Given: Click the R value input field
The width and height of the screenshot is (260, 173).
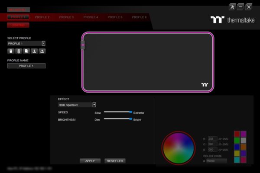Looking at the screenshot, I should [213, 139].
